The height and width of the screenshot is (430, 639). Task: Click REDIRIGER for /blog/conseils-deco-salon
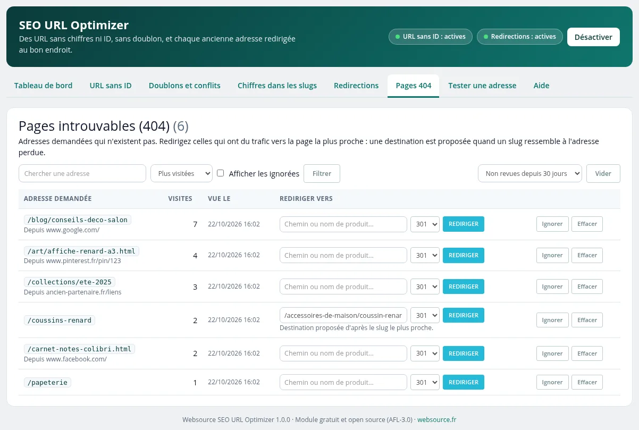click(464, 224)
